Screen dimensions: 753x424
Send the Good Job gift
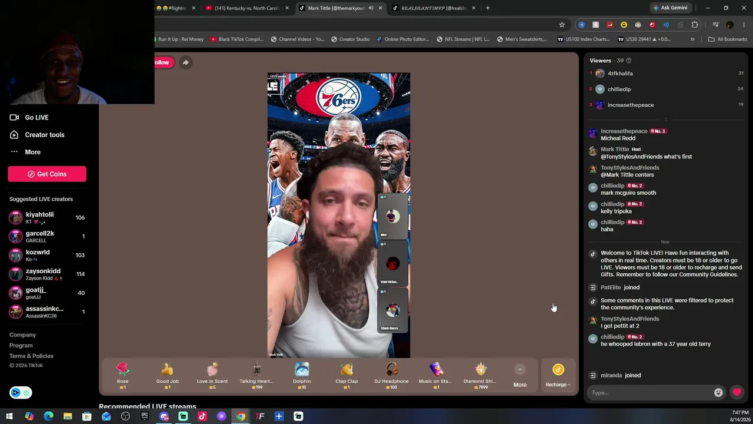point(167,375)
